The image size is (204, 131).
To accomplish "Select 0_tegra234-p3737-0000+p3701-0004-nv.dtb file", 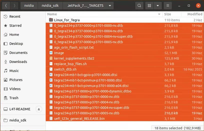I will (x=125, y=31).
